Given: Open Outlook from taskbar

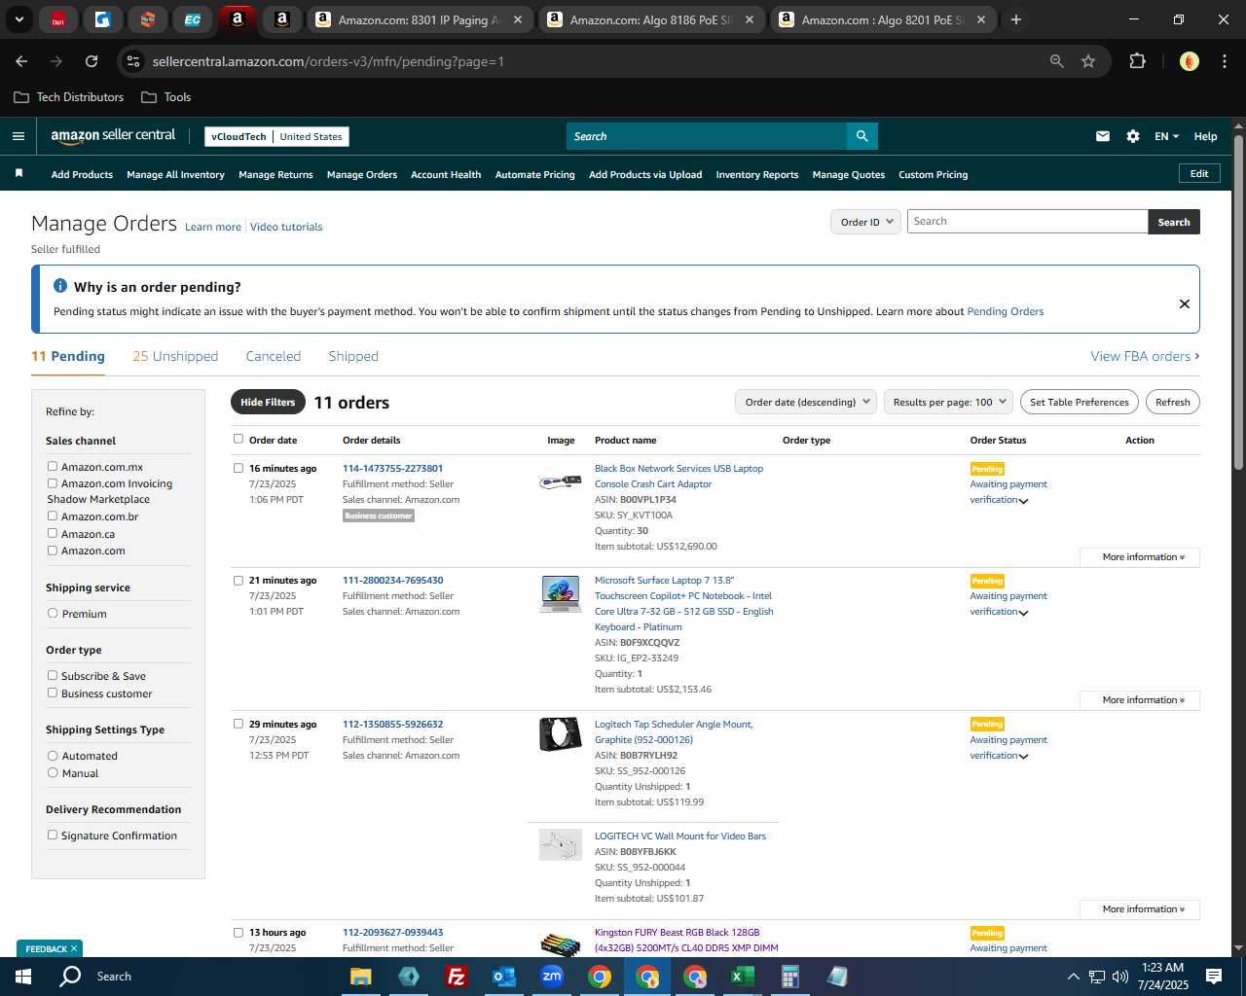Looking at the screenshot, I should pos(504,976).
